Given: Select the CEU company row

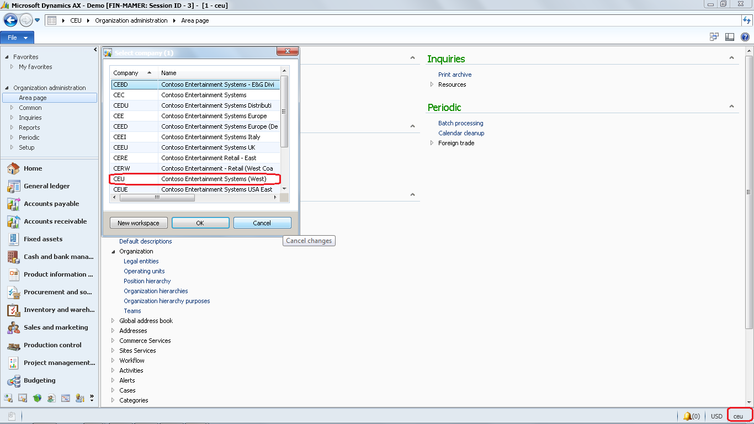Looking at the screenshot, I should tap(195, 179).
